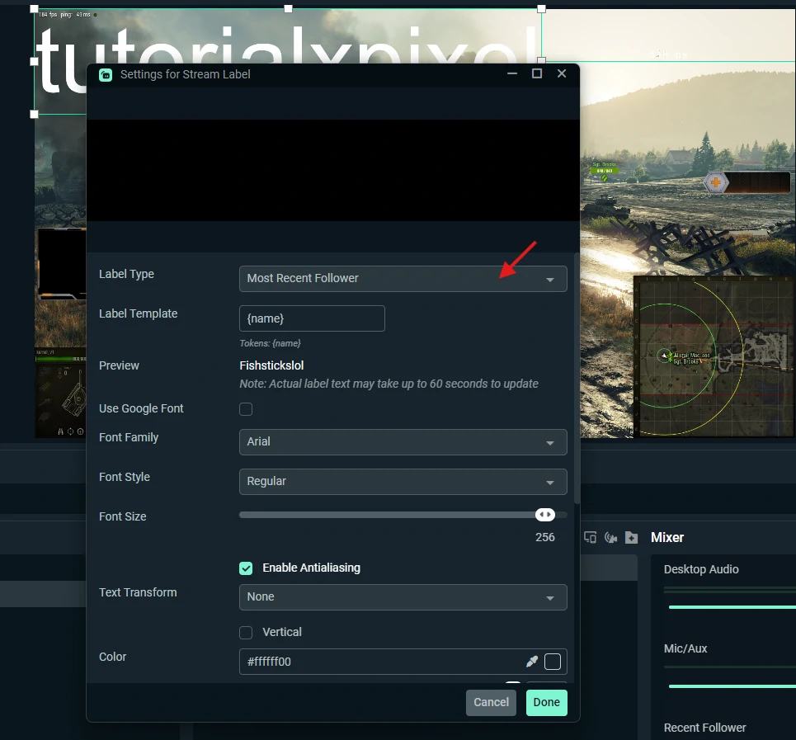Click the {name} Label Template input field
This screenshot has height=740, width=796.
point(312,318)
